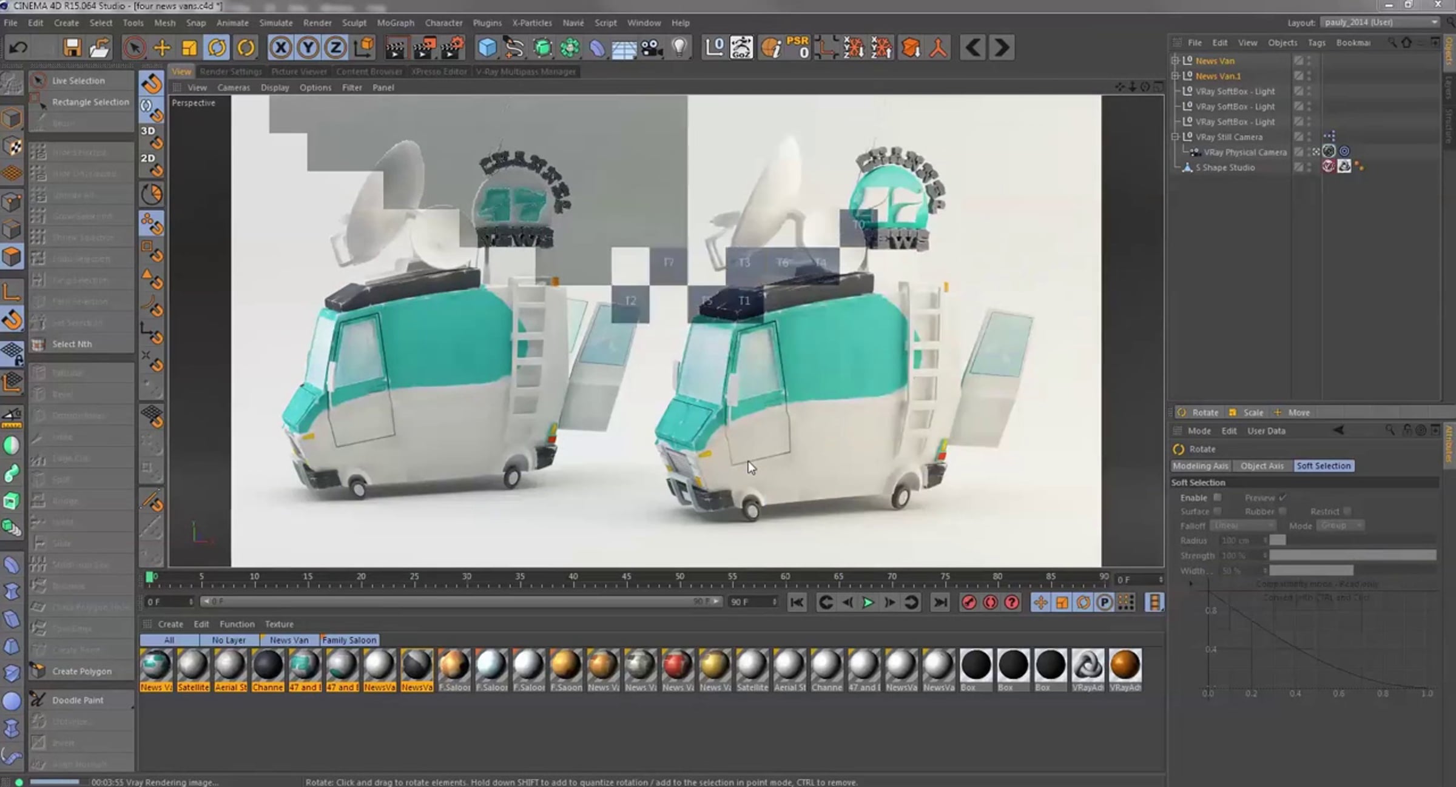
Task: Toggle the Rubber checkbox
Action: [1282, 511]
